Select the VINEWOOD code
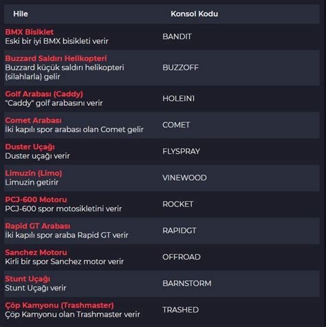 184,178
